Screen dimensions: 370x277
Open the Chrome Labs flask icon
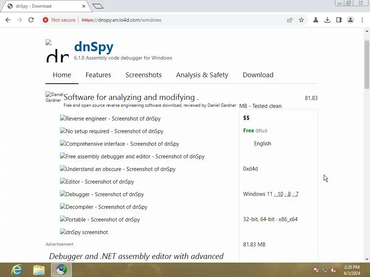click(316, 20)
